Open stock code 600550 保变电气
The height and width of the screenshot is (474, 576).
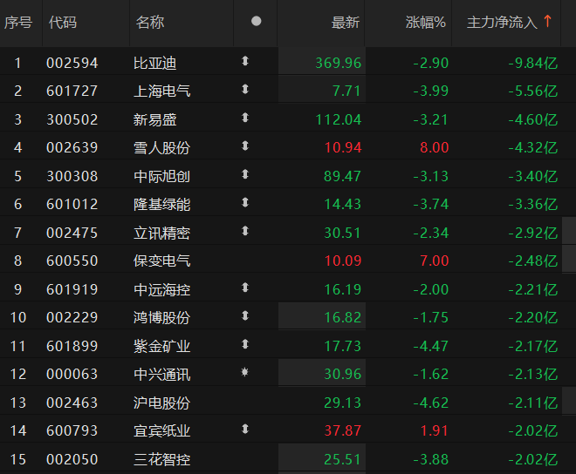72,261
